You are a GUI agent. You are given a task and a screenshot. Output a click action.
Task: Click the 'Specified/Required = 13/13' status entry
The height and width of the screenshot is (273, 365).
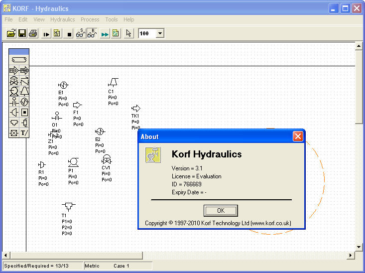43,266
